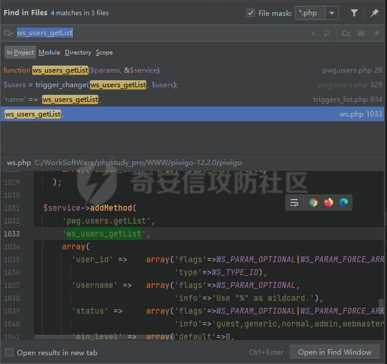Clear the search field text

point(313,33)
